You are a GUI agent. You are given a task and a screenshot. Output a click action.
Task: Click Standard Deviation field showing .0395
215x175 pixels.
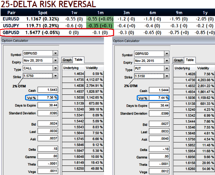click(48, 113)
